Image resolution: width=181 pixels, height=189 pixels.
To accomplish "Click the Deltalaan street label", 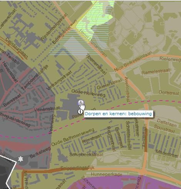I will 167,123.
